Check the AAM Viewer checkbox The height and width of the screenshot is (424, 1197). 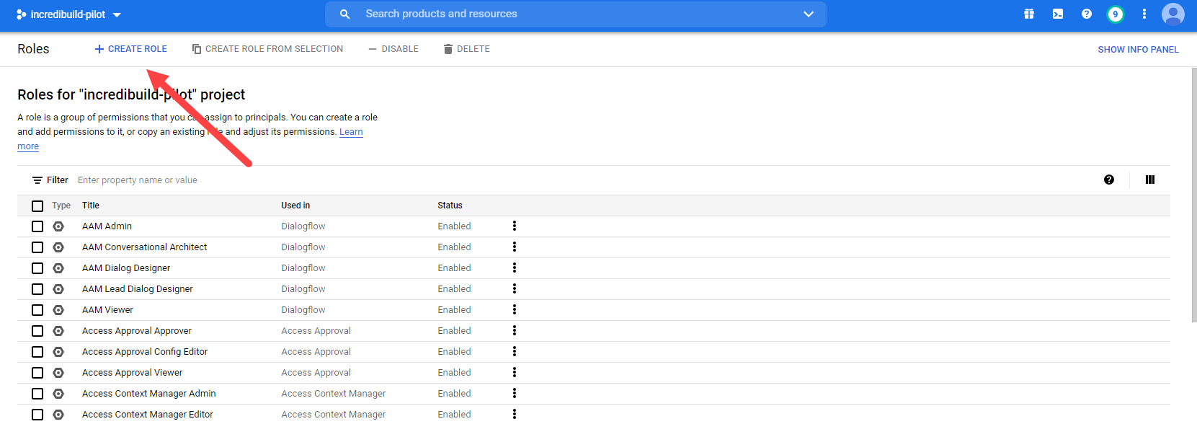tap(37, 310)
